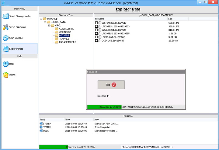This screenshot has height=150, width=219.
Task: Open the Help menu entry
Action: tap(20, 64)
